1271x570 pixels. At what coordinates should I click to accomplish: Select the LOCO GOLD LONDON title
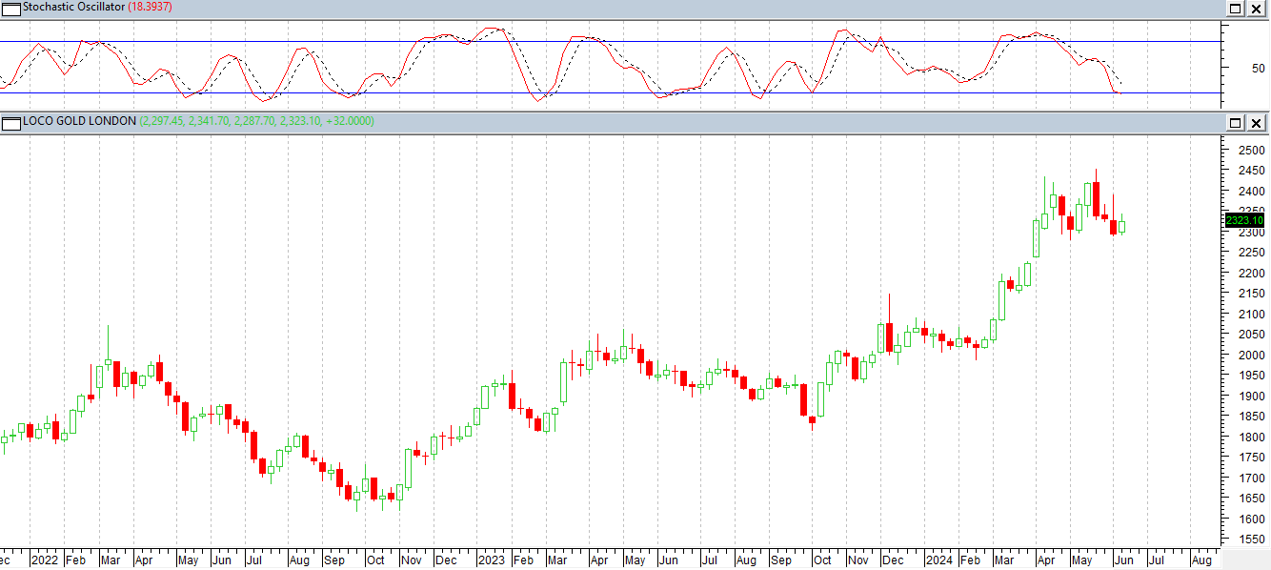coord(79,122)
